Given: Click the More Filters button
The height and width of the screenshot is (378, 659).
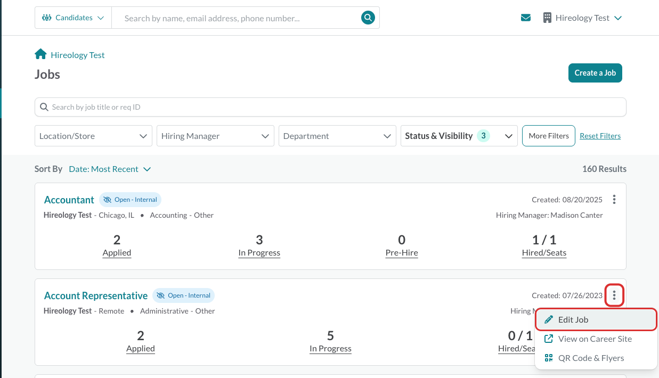Looking at the screenshot, I should pyautogui.click(x=549, y=136).
